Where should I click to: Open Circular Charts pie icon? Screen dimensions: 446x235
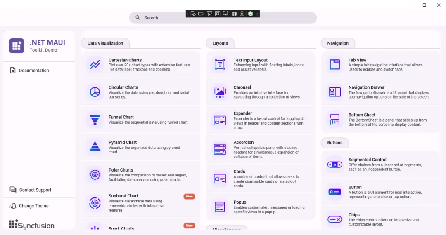(95, 92)
